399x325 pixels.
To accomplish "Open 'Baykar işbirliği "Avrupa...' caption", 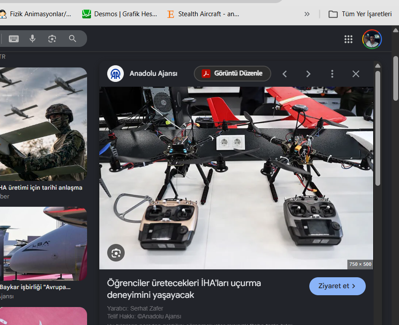I will click(35, 287).
